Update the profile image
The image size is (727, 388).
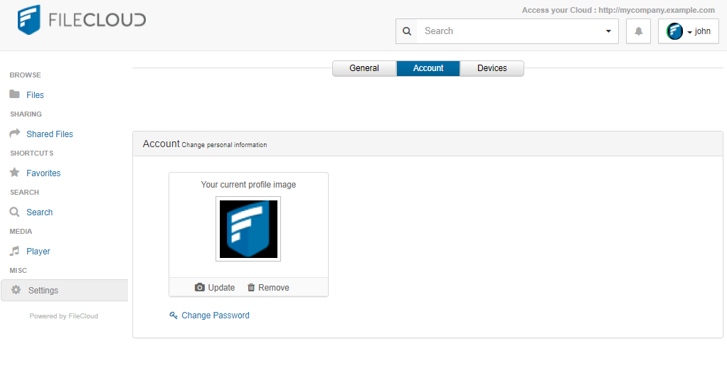click(x=215, y=288)
